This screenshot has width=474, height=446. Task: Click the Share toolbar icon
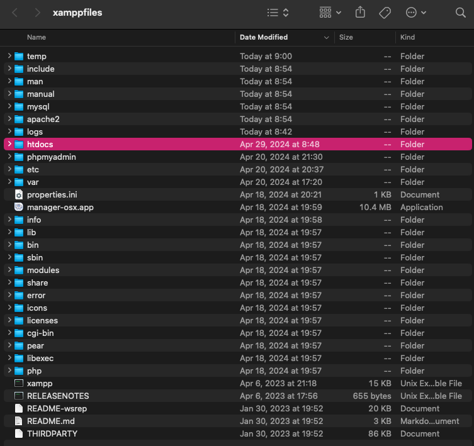click(x=360, y=13)
